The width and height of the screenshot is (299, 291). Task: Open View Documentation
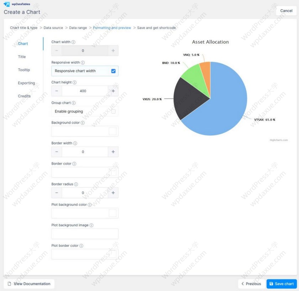click(x=29, y=284)
